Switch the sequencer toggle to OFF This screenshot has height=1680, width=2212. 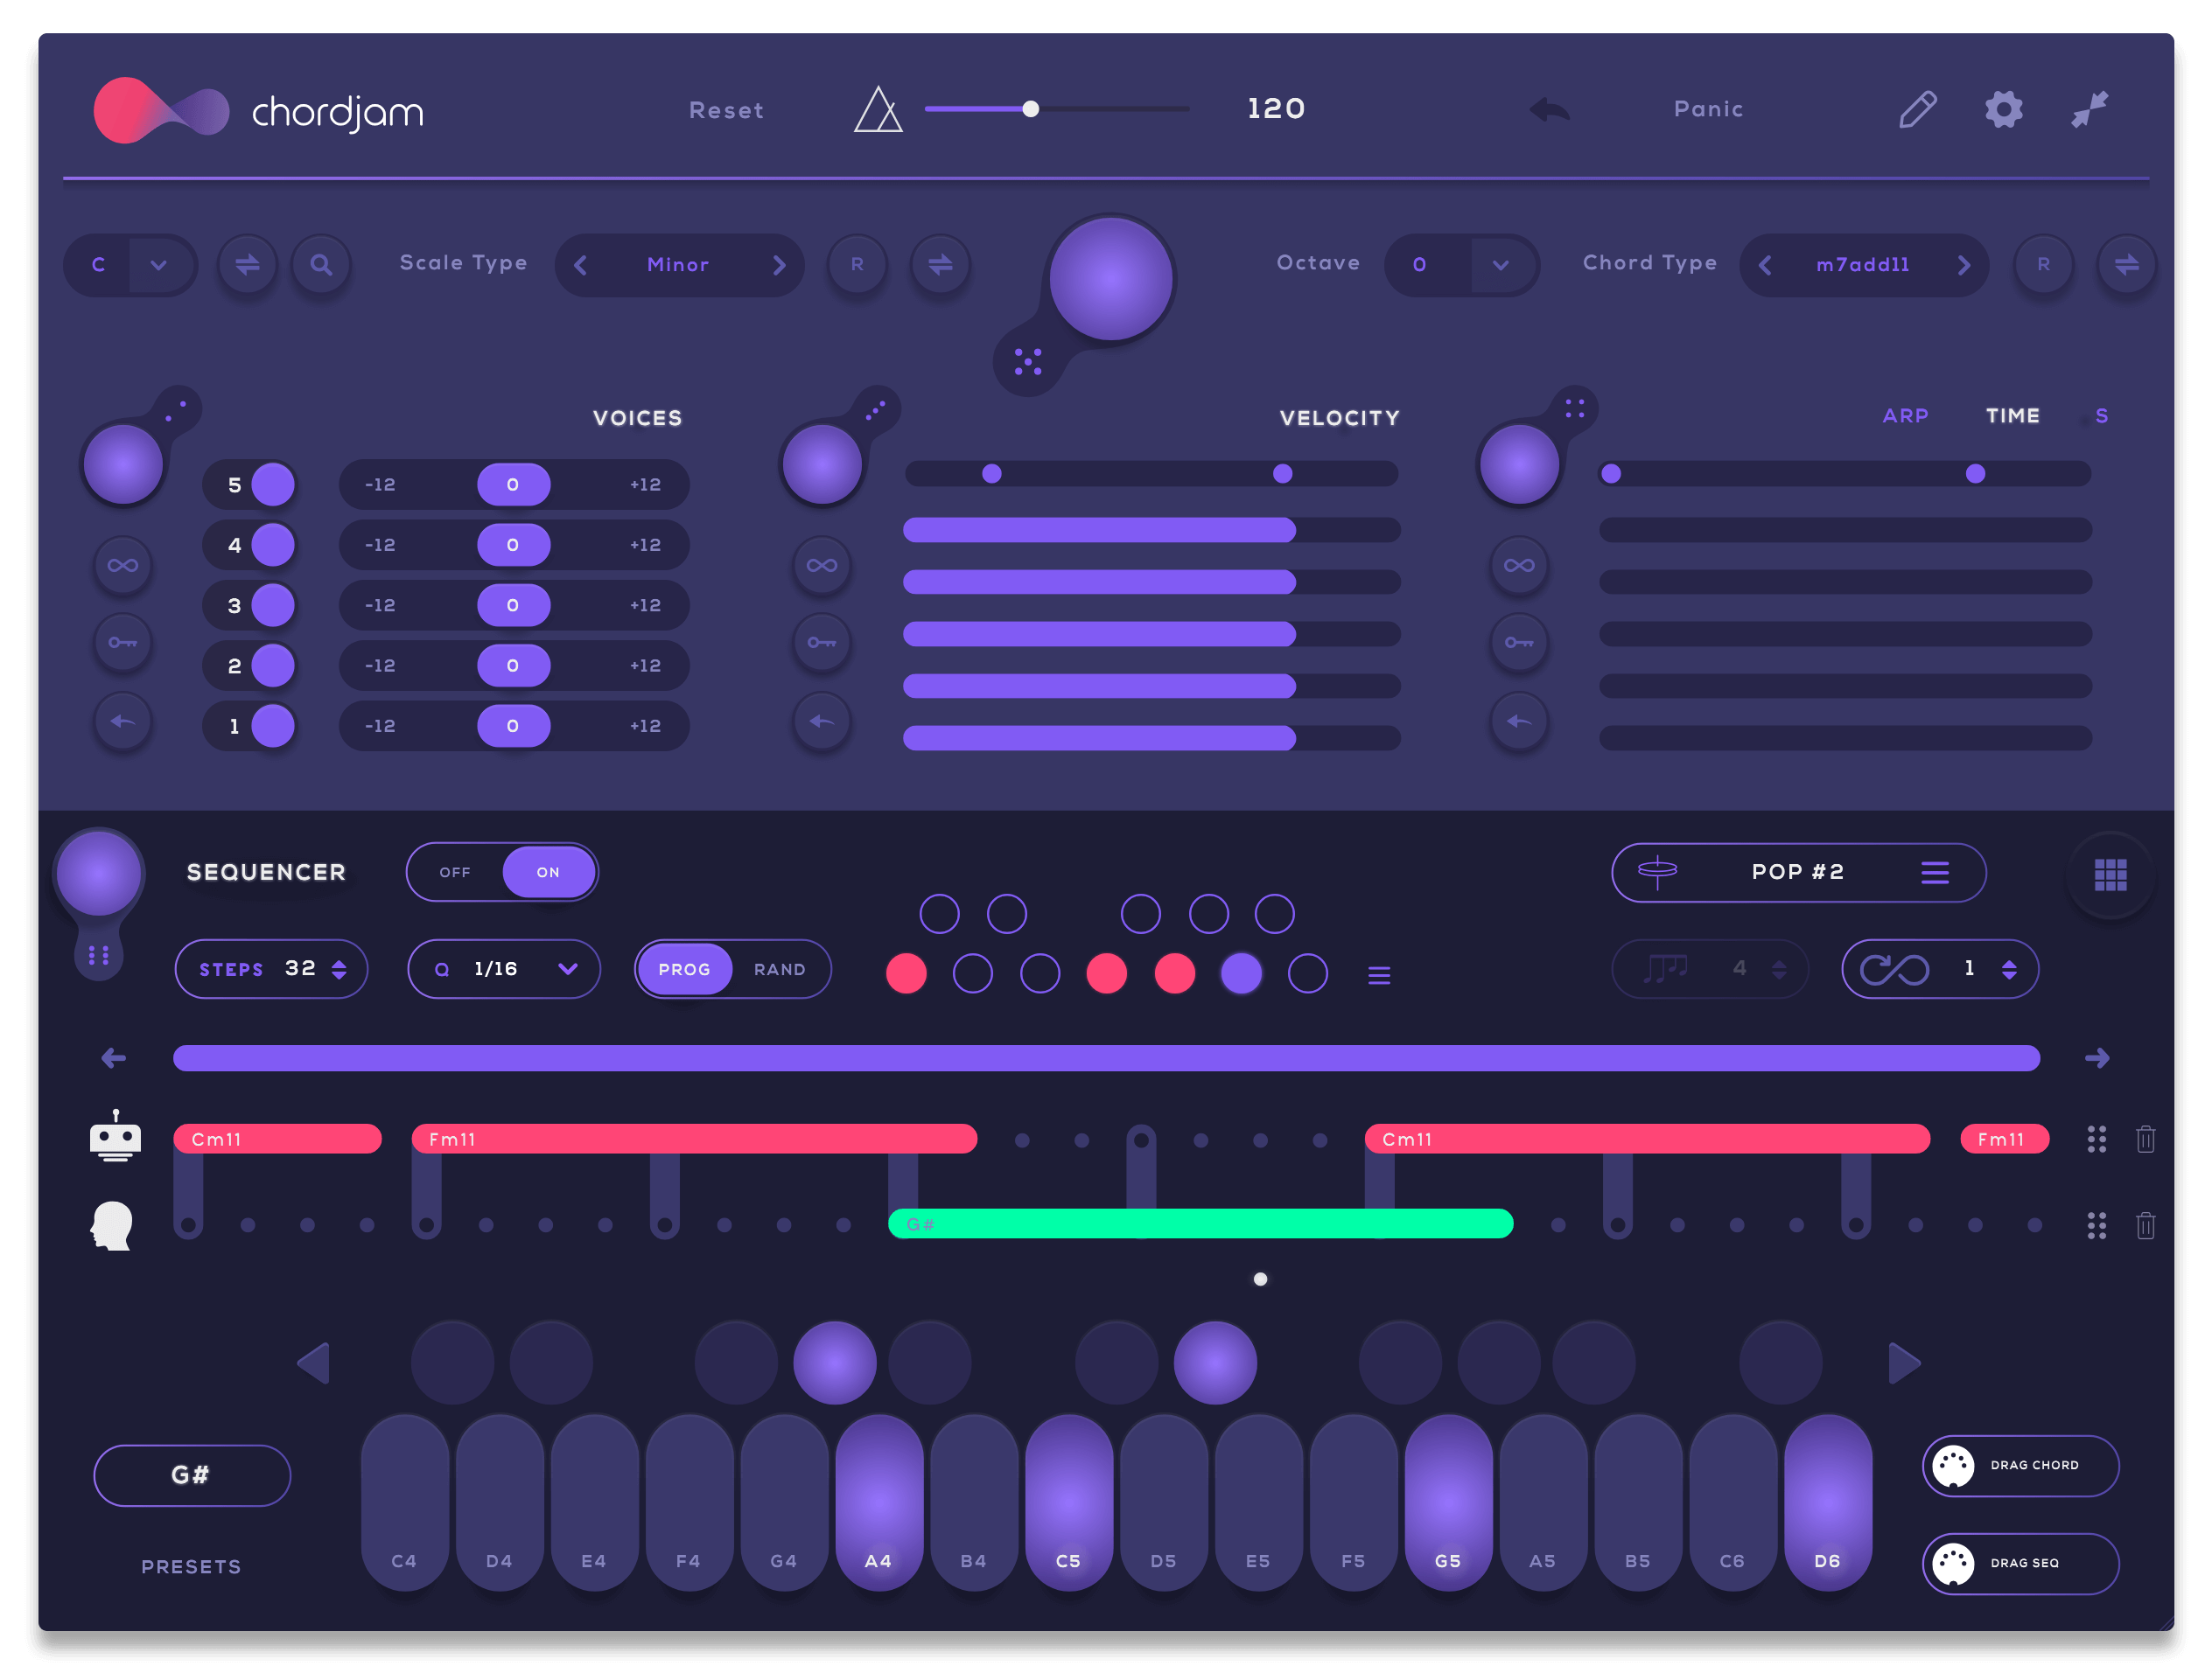pos(455,872)
